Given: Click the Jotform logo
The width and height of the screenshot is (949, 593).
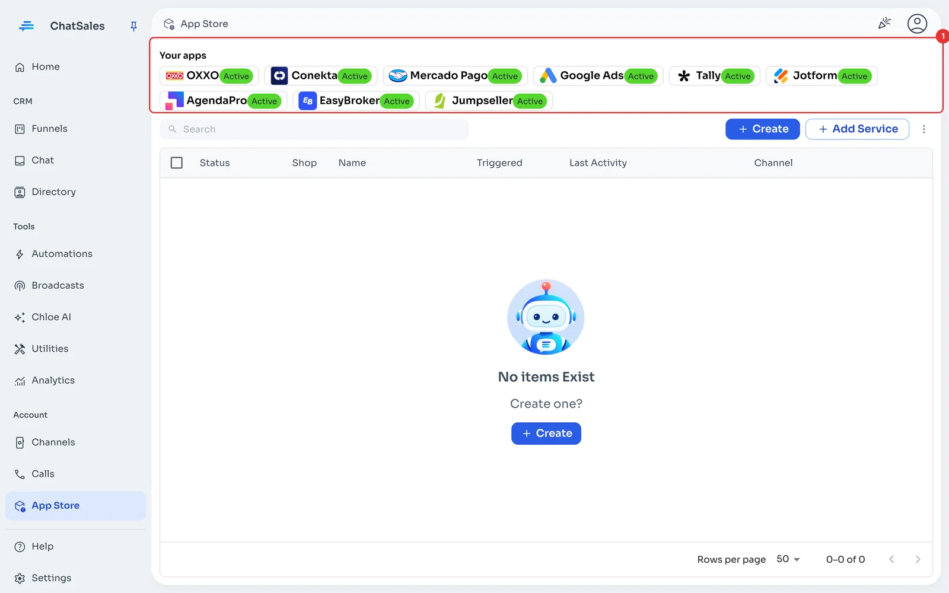Looking at the screenshot, I should 781,76.
